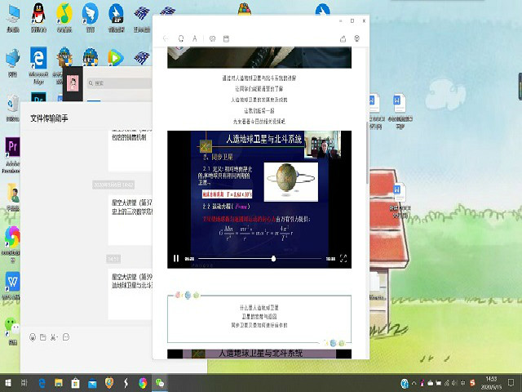The image size is (522, 392).
Task: Click the dark image at top of article
Action: [x=259, y=57]
